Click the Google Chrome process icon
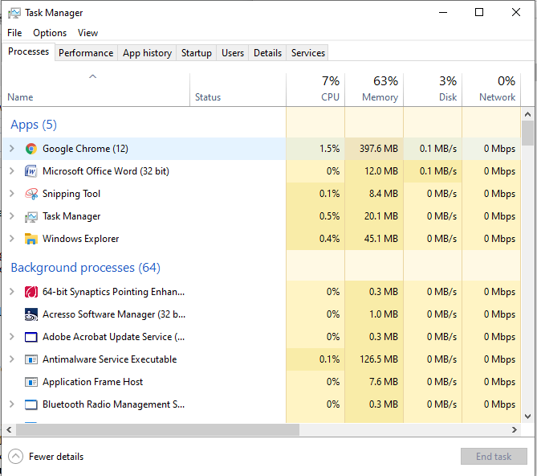The image size is (537, 476). (31, 149)
